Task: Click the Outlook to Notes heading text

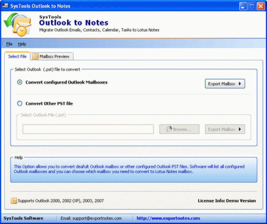Action: coord(74,23)
